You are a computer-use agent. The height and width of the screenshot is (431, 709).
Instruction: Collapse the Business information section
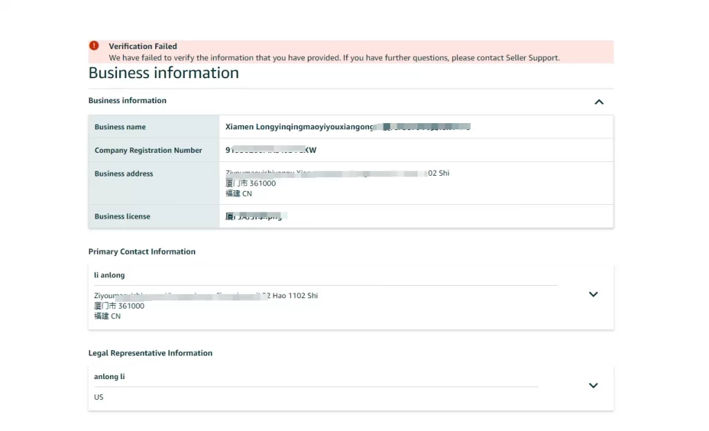(x=598, y=101)
